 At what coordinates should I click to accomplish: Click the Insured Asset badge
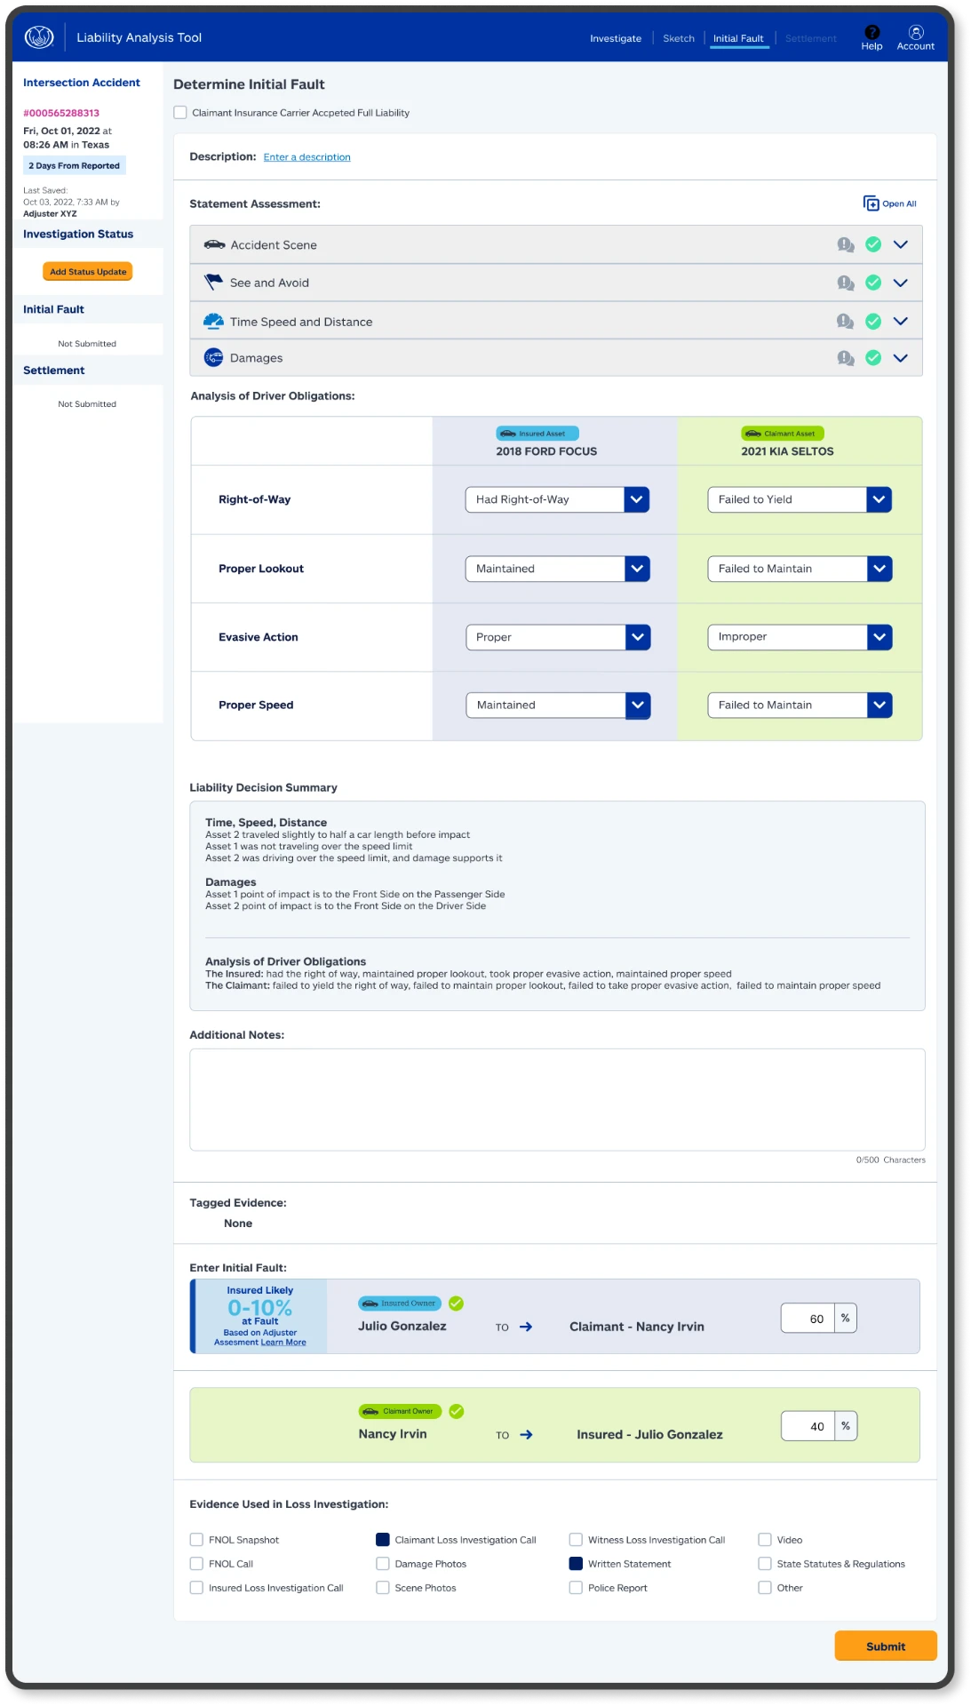pyautogui.click(x=537, y=434)
